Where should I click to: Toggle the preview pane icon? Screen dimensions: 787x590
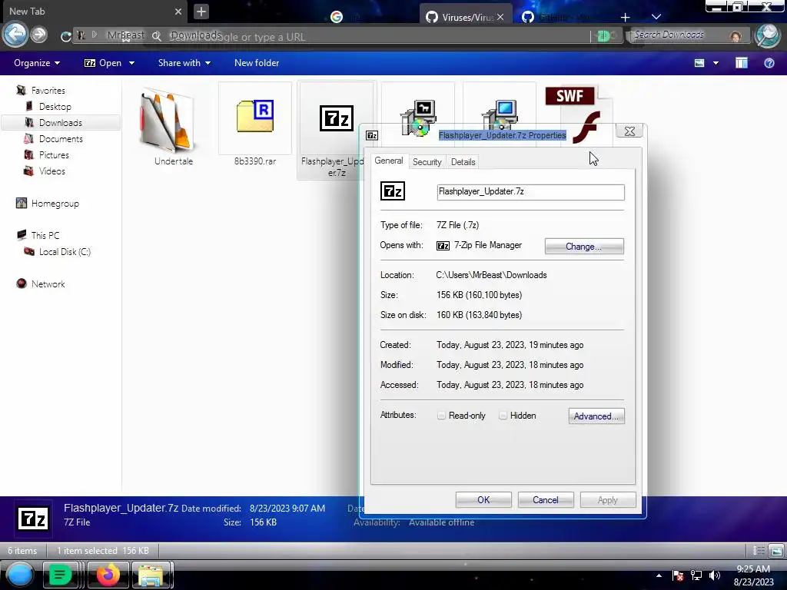742,63
